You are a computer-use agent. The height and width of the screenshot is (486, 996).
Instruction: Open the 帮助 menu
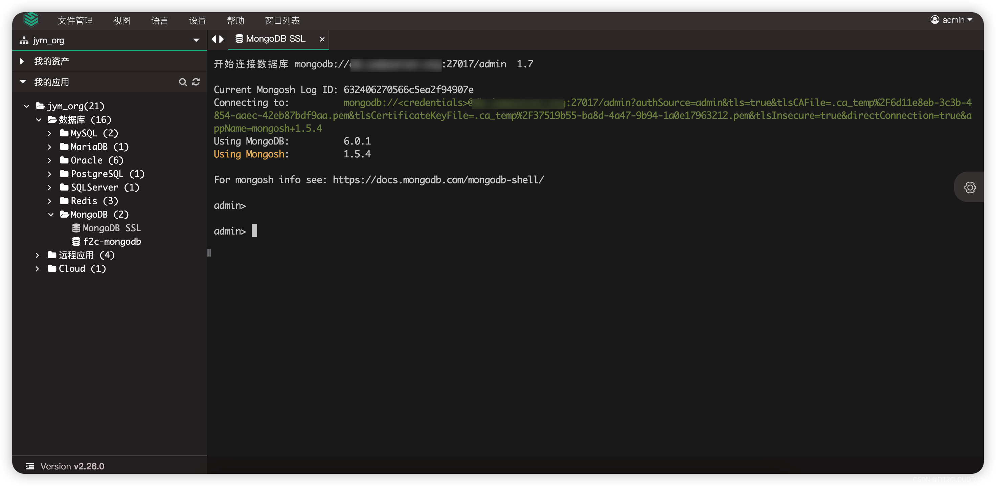tap(235, 21)
